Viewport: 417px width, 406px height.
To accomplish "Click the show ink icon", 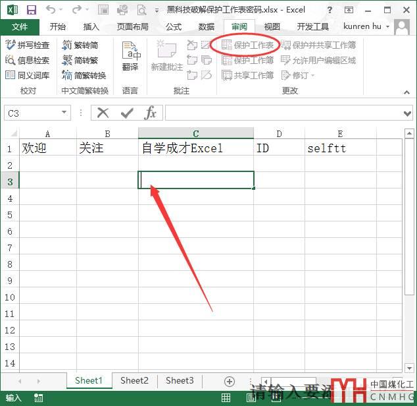I will pos(206,75).
